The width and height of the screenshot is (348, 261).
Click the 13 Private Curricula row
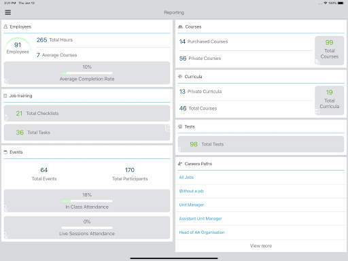[x=245, y=92]
